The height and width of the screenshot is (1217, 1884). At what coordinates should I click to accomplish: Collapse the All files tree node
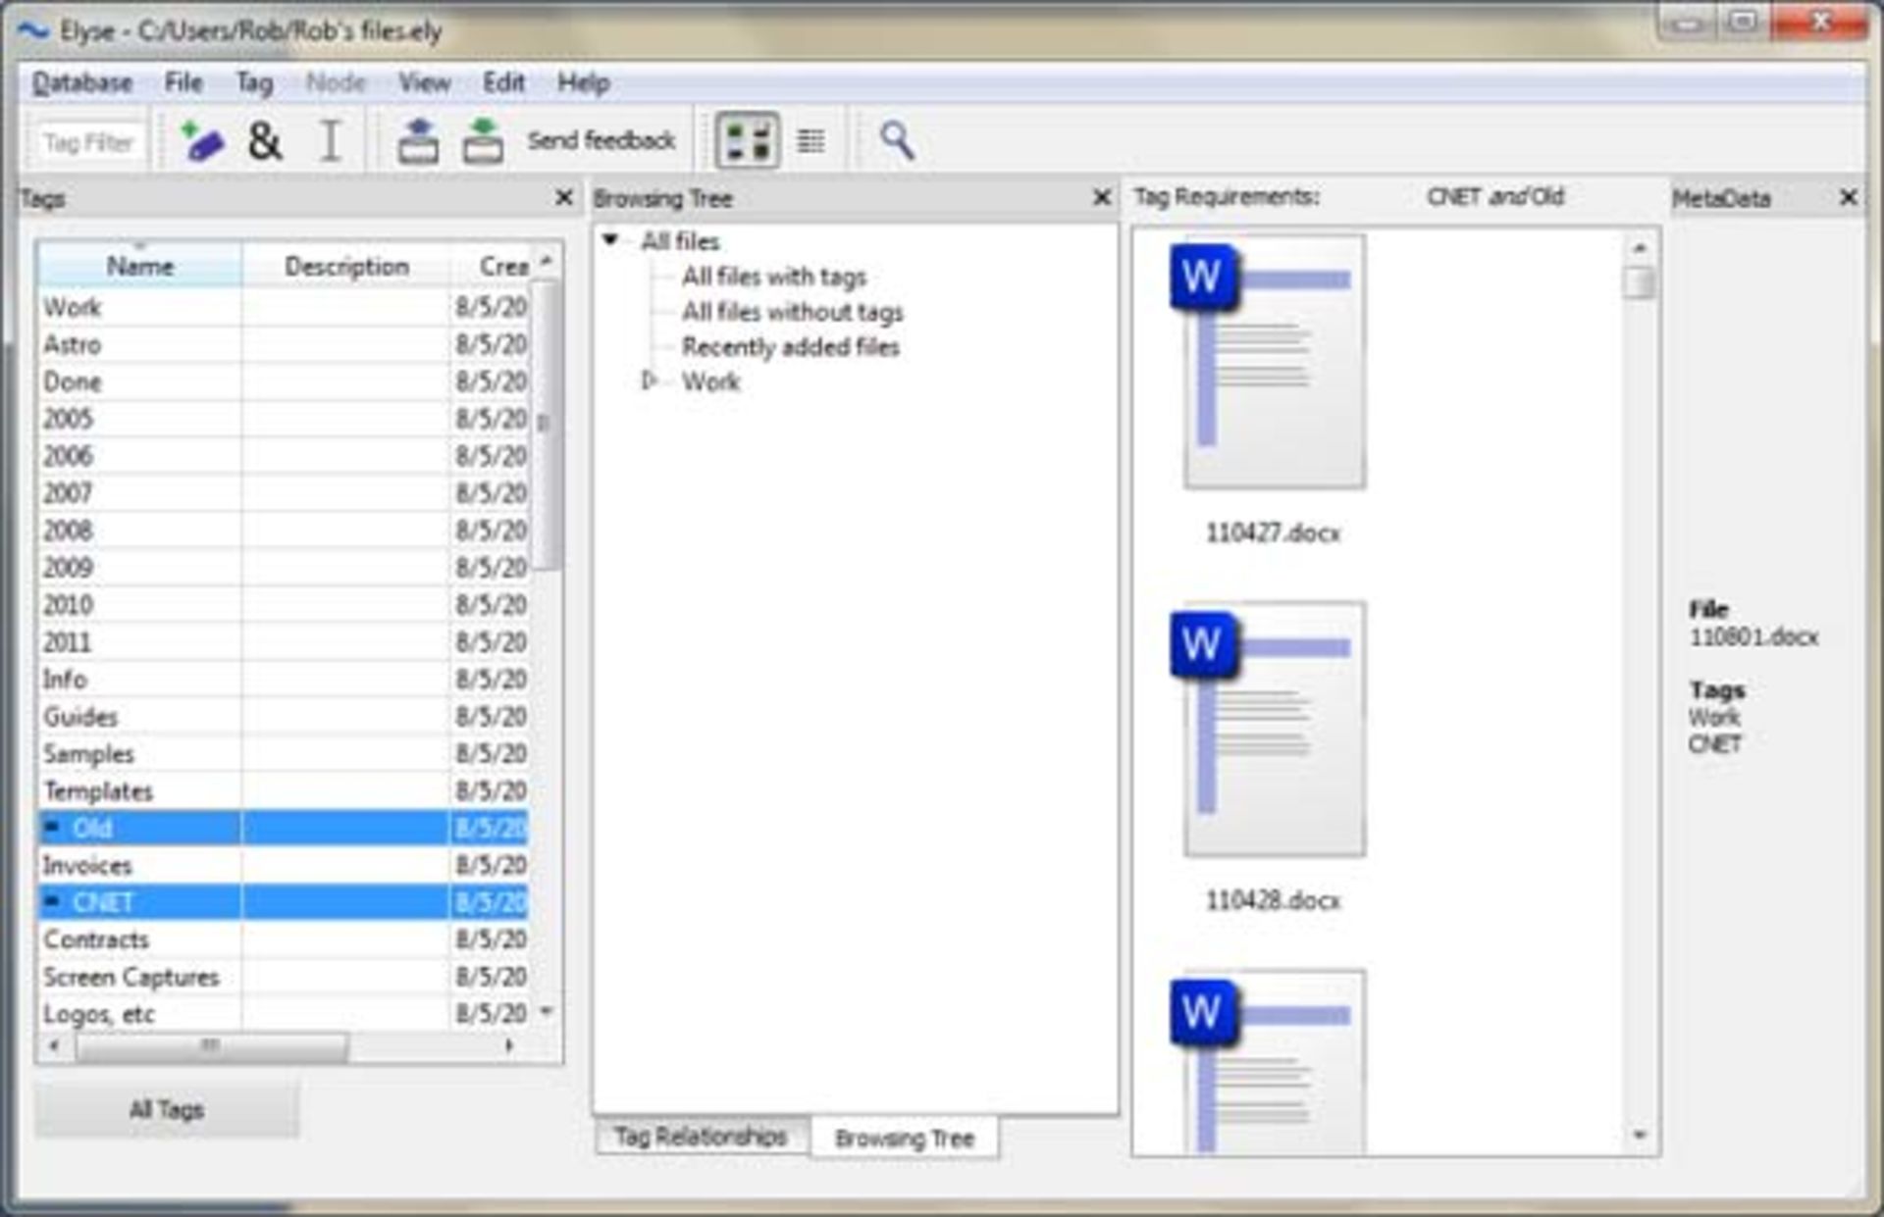tap(610, 240)
